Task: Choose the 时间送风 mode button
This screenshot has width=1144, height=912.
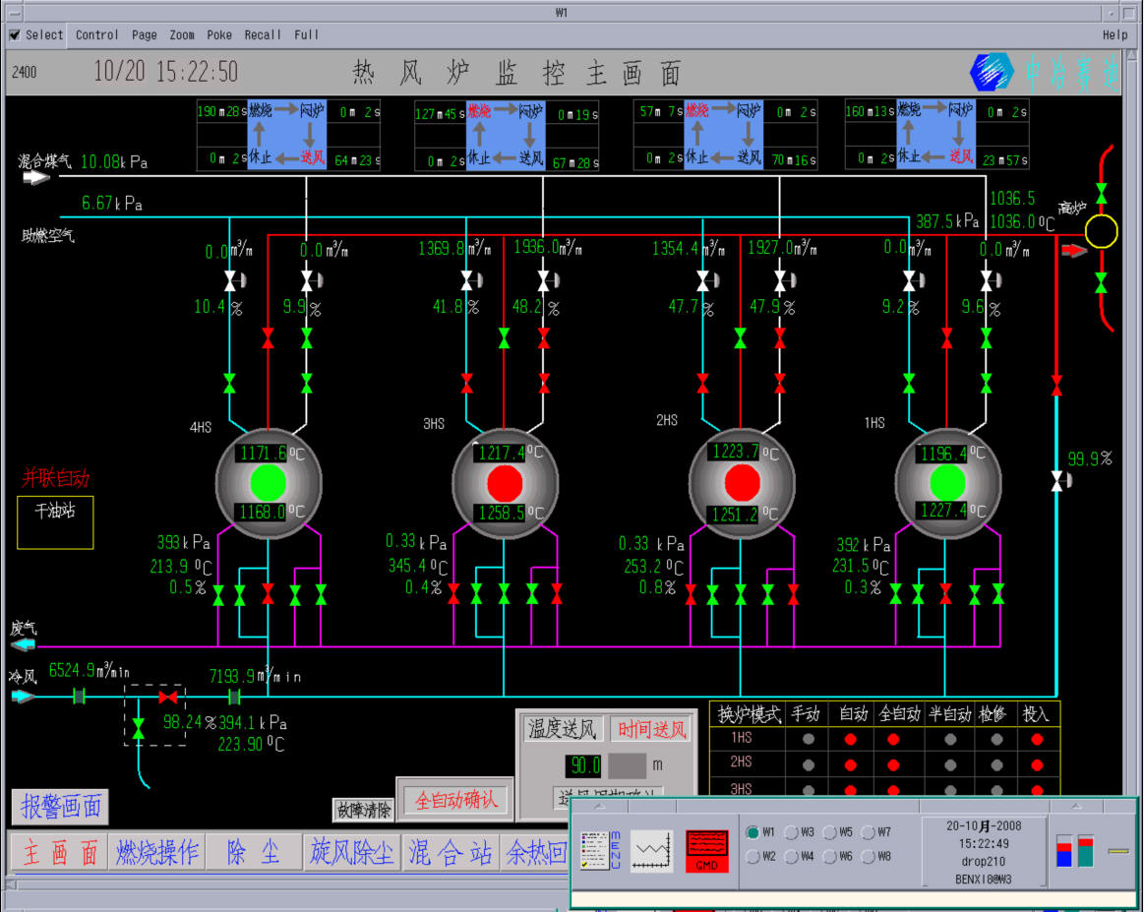Action: (651, 729)
